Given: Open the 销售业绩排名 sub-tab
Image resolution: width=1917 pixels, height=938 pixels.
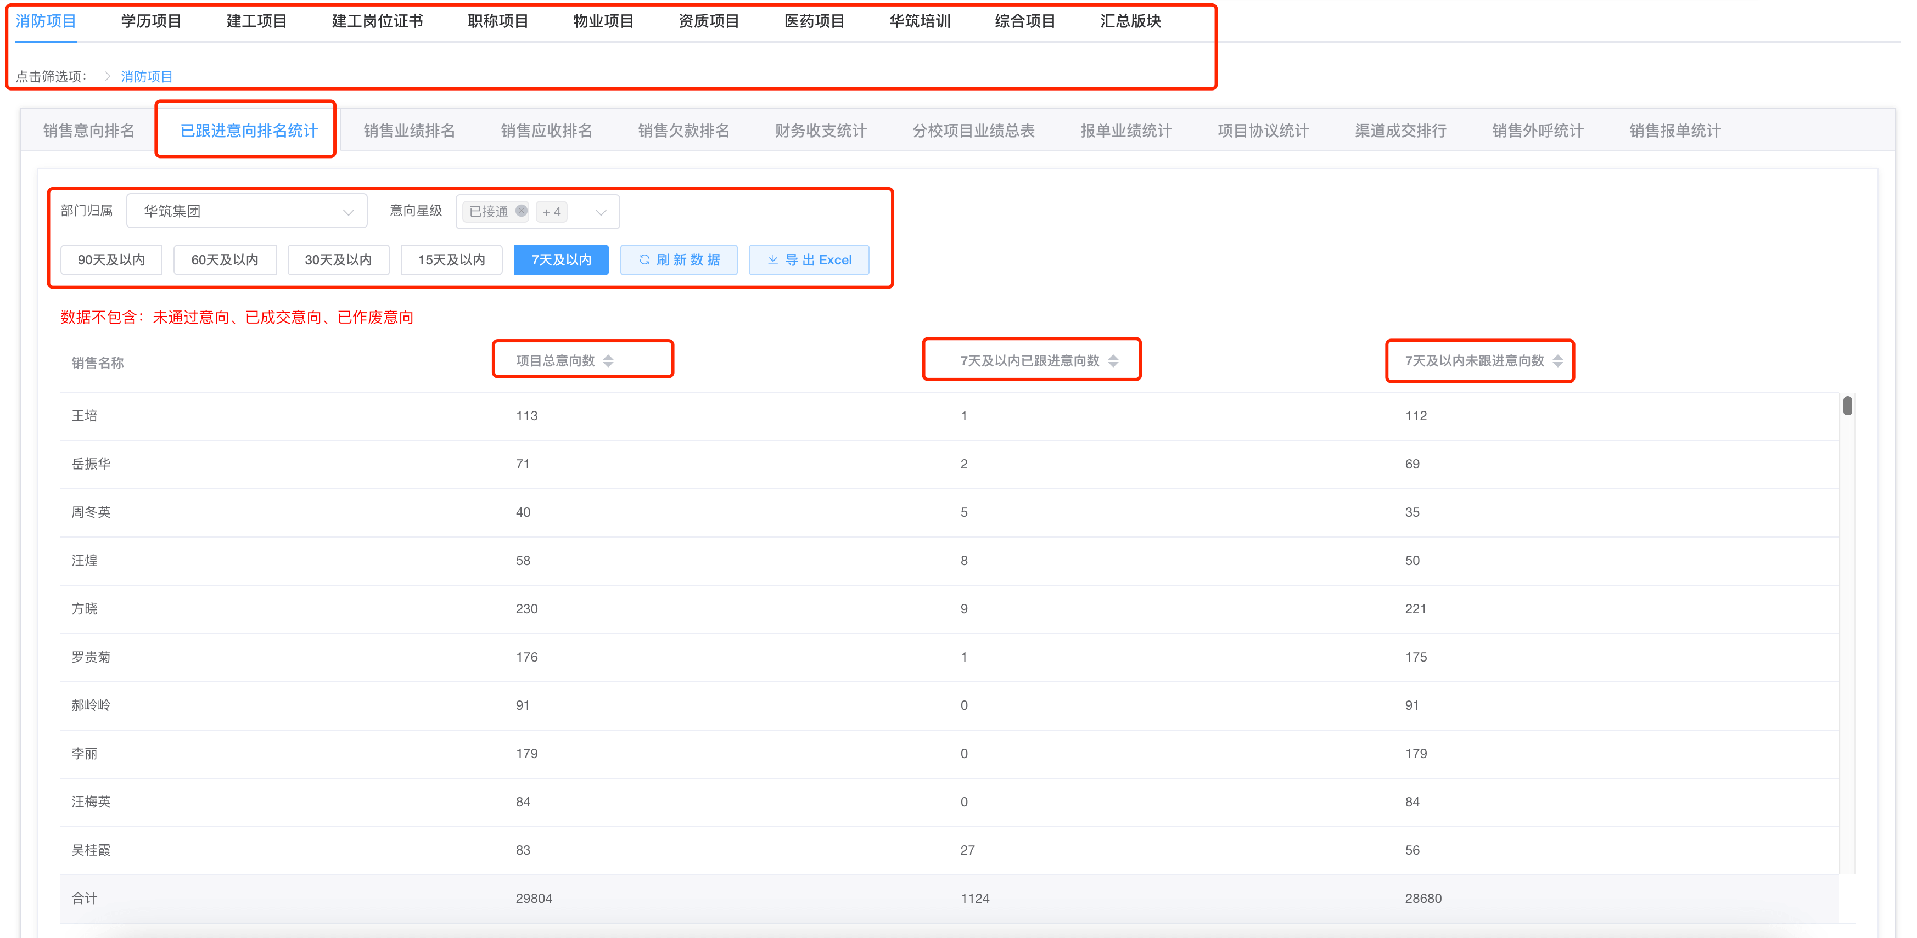Looking at the screenshot, I should coord(408,131).
